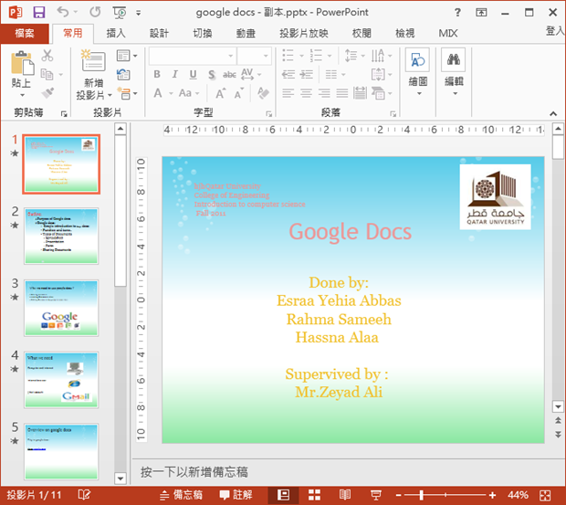Click the Cut scissors icon
The width and height of the screenshot is (566, 505).
pos(47,56)
